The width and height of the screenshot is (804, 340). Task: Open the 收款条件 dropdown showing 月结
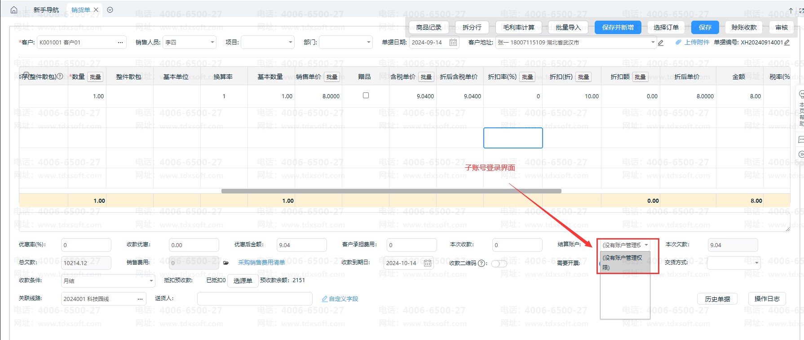[x=151, y=281]
